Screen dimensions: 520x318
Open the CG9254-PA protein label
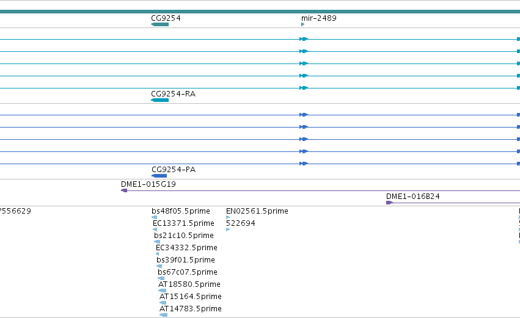174,170
